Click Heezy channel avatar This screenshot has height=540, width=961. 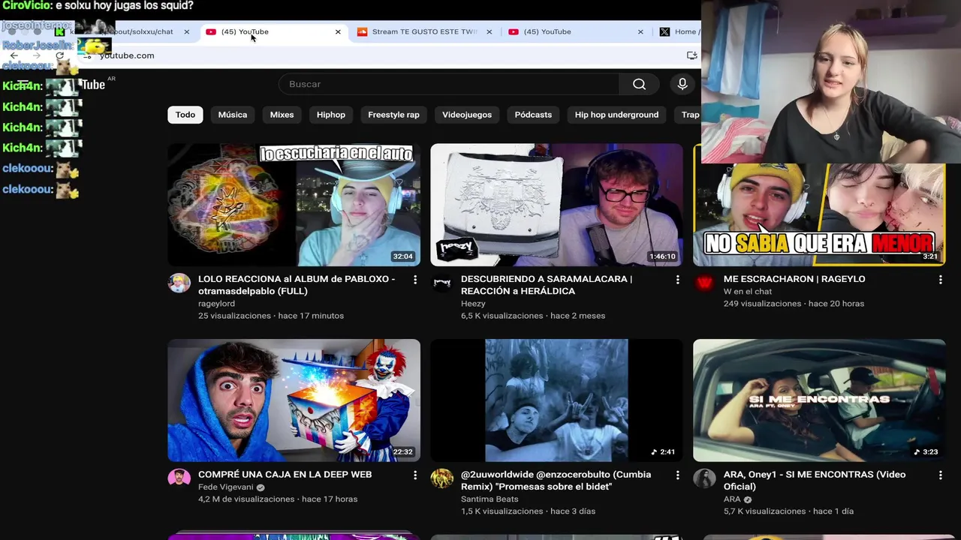coord(441,283)
